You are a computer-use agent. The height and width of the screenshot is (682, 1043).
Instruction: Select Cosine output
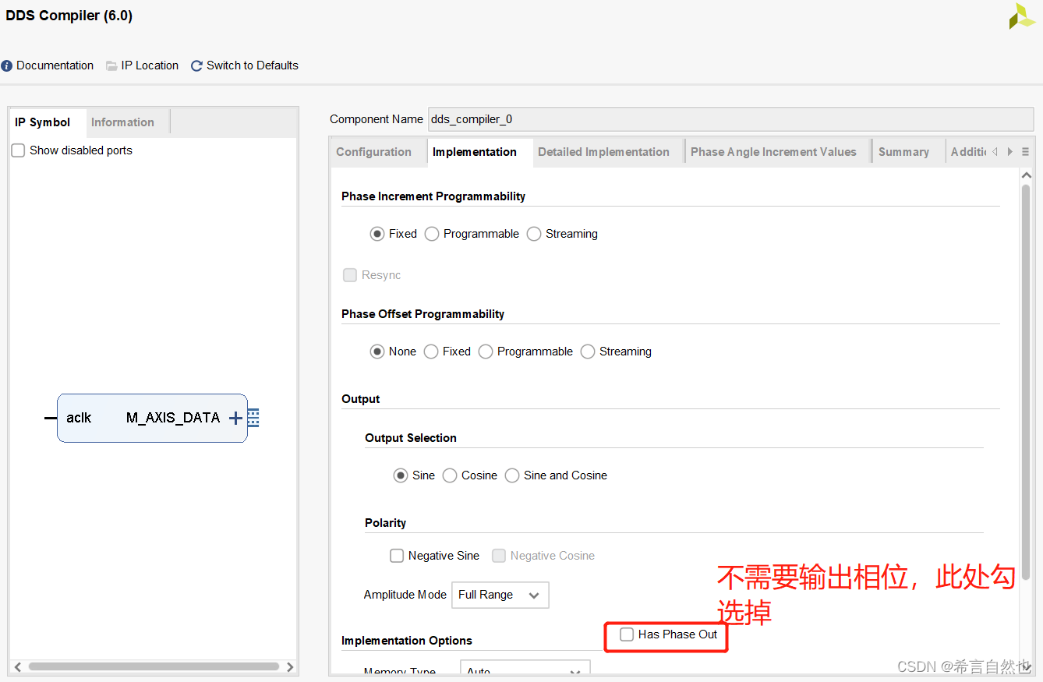tap(450, 475)
